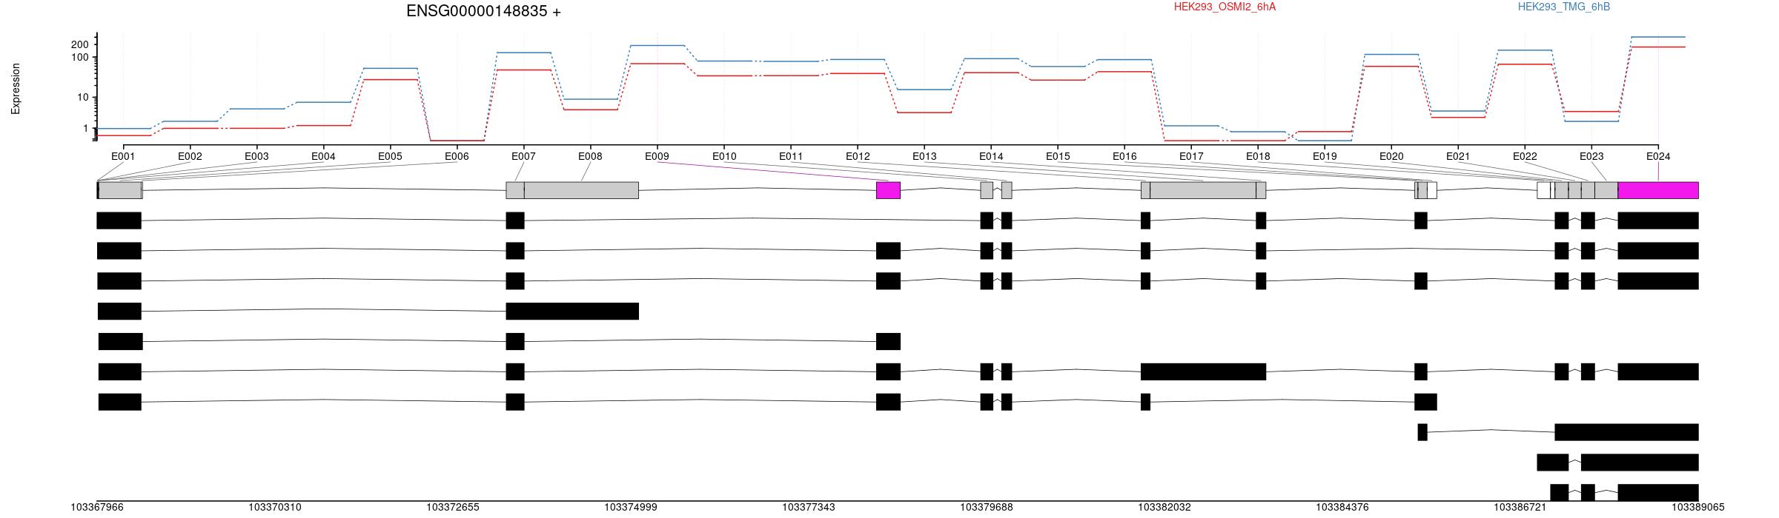Select exon label E011
1779x518 pixels.
[791, 156]
